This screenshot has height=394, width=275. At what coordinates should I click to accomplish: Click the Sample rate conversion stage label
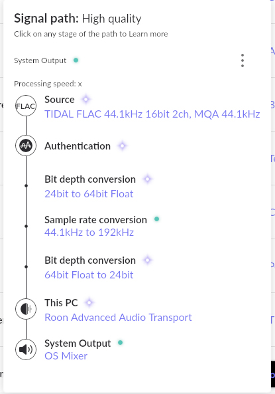[96, 220]
